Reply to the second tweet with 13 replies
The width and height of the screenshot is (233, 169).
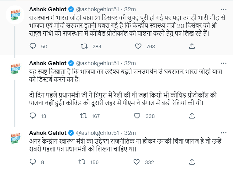point(33,116)
